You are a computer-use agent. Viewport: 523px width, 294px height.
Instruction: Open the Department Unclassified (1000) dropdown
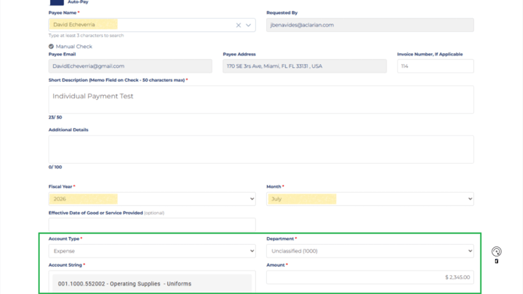point(370,251)
